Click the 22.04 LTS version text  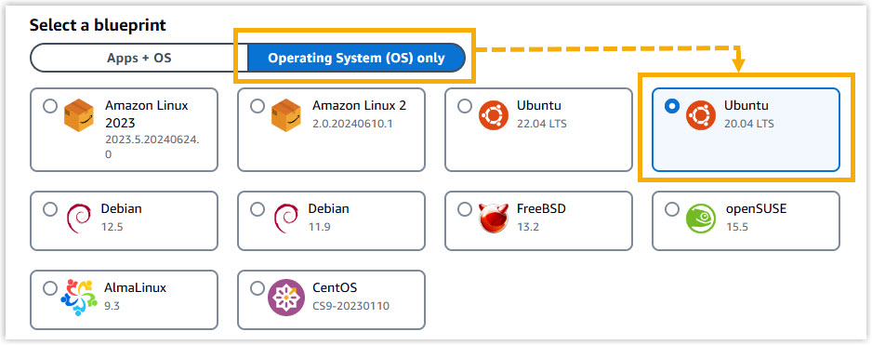[542, 124]
